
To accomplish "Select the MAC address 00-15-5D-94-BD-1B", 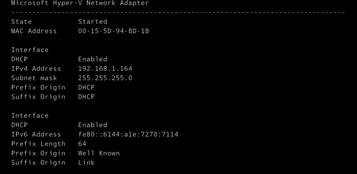I will 113,31.
